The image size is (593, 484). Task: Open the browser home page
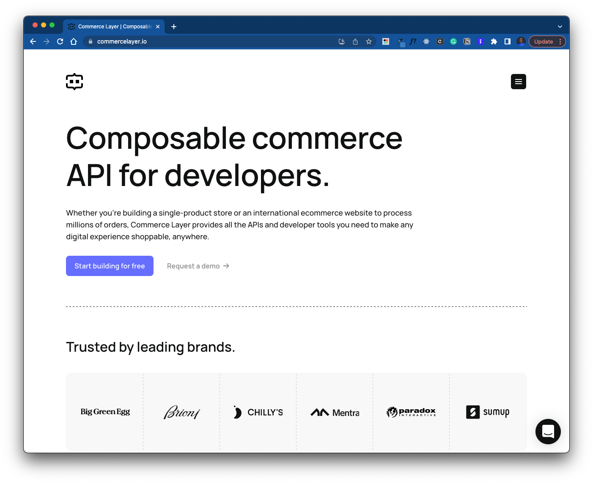click(x=74, y=41)
